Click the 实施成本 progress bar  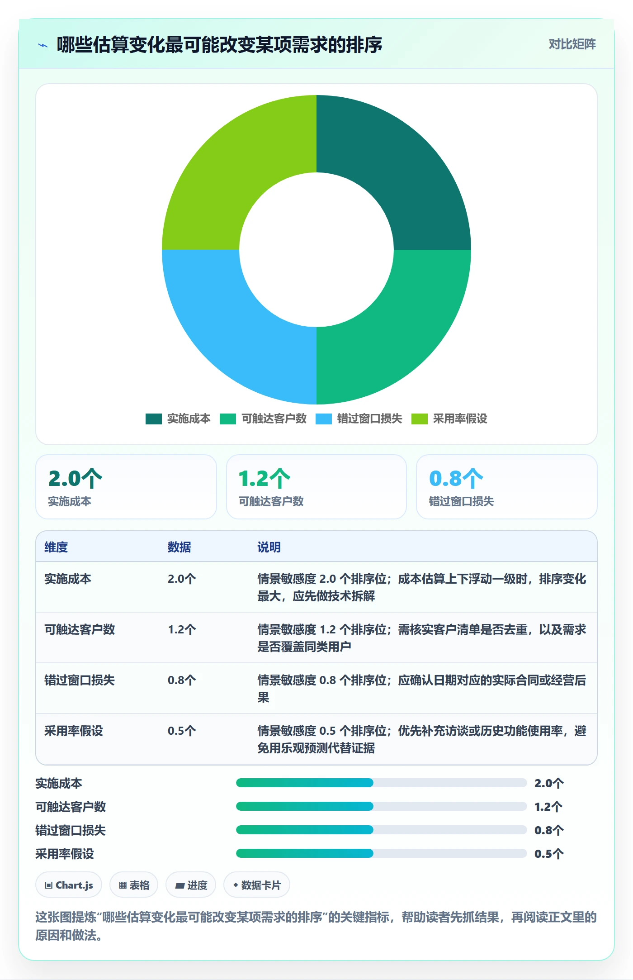(381, 783)
